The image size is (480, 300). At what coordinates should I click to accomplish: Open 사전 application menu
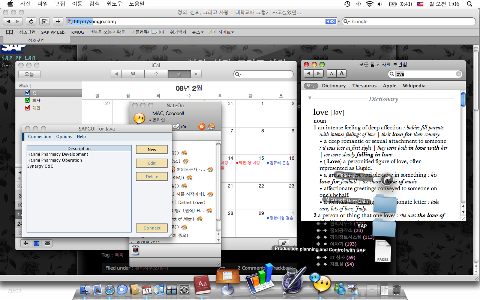(x=25, y=4)
